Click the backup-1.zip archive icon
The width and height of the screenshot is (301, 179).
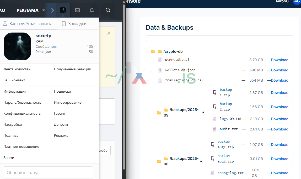(x=214, y=92)
